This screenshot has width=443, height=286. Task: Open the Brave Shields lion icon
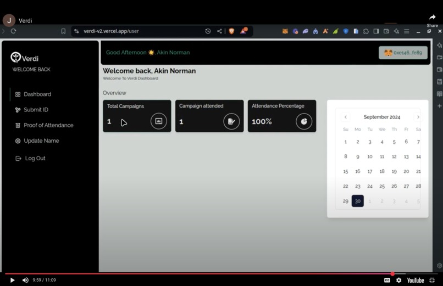231,31
